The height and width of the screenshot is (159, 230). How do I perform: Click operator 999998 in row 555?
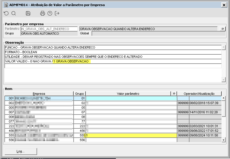pos(183,135)
